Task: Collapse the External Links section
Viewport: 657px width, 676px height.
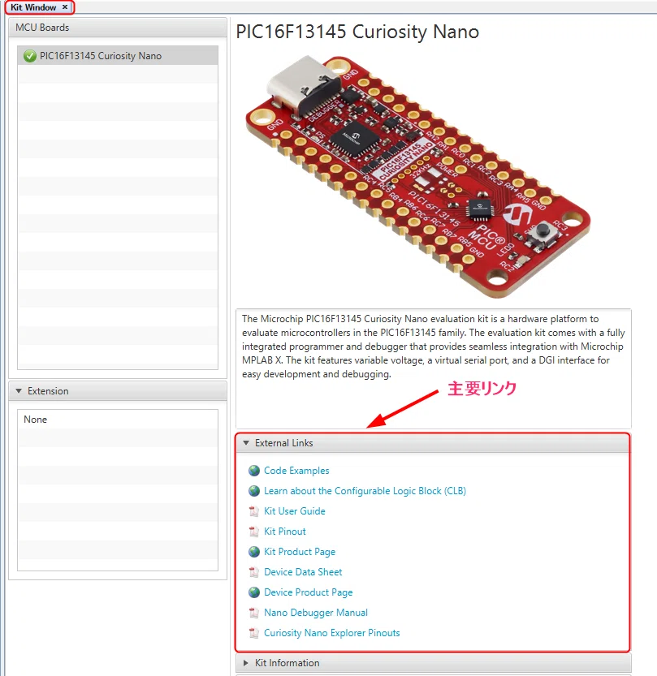Action: point(246,443)
